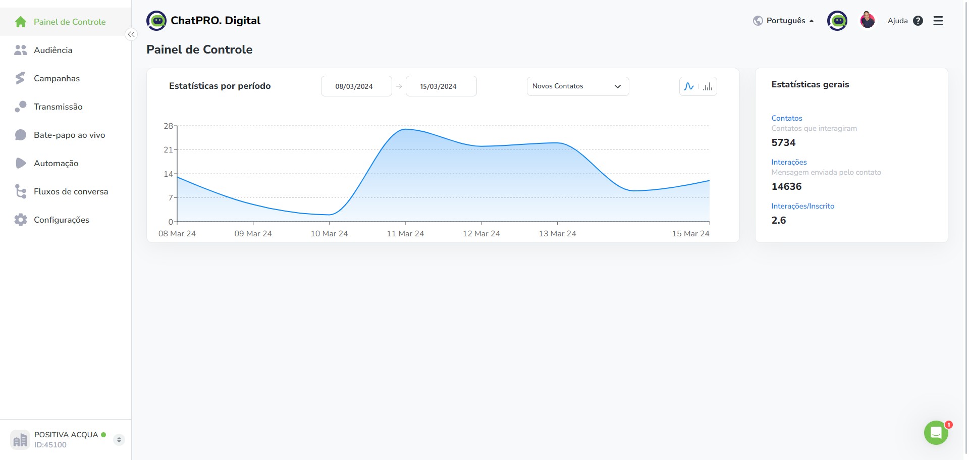The image size is (969, 460).
Task: Click the Interações/Inscrito link
Action: click(x=802, y=206)
